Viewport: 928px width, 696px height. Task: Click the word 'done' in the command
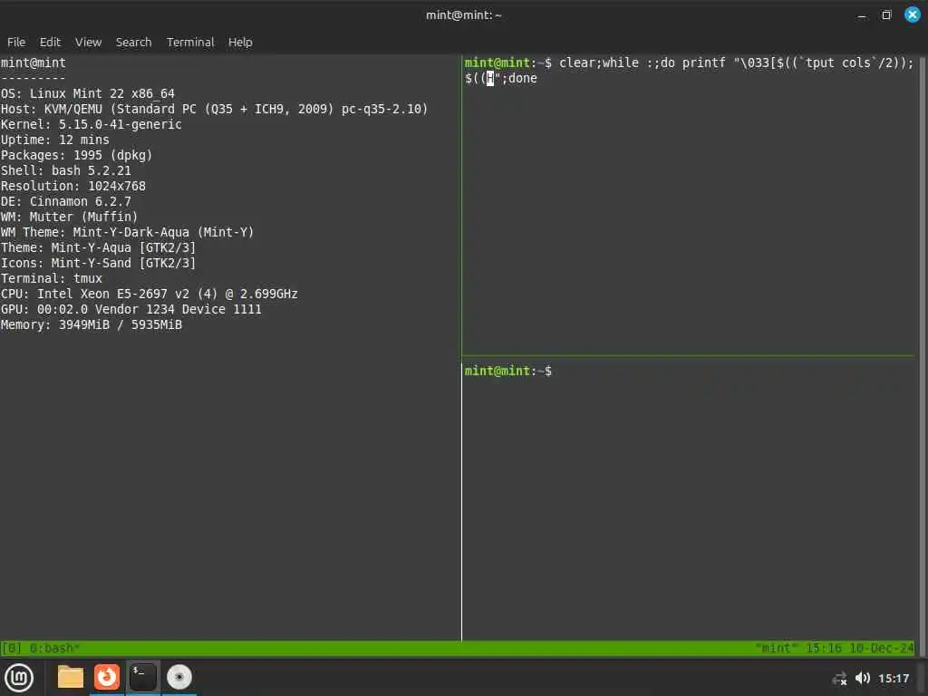point(523,78)
